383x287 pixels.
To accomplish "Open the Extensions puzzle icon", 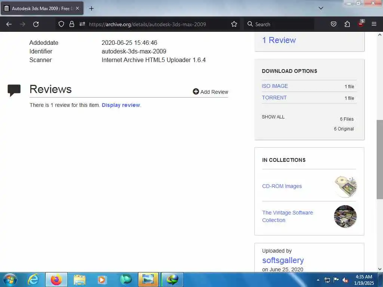I will point(347,24).
